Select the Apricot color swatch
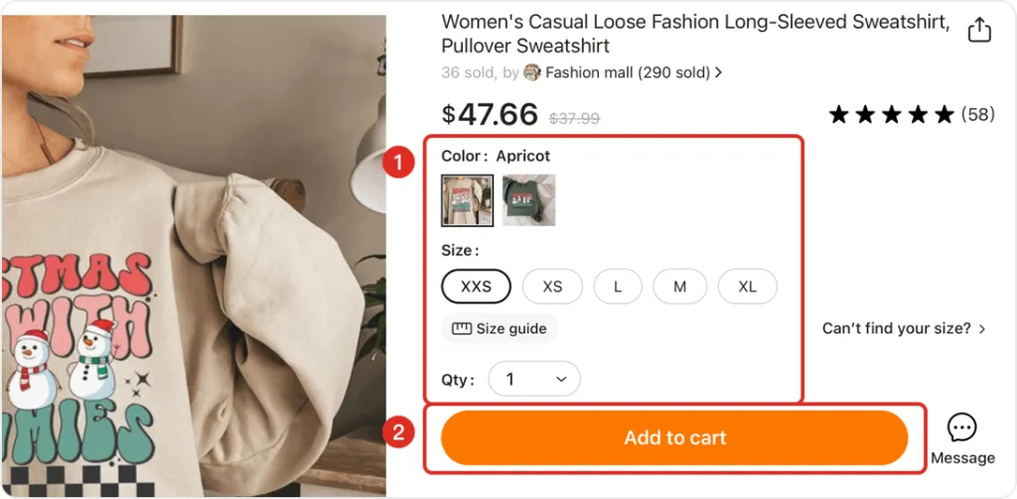This screenshot has height=499, width=1017. coord(467,200)
